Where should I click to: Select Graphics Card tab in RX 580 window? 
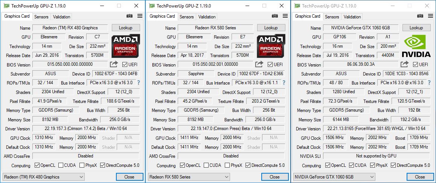pos(162,16)
